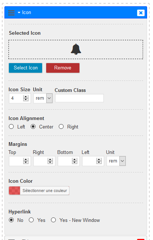
Task: Select Left icon alignment
Action: (11, 127)
